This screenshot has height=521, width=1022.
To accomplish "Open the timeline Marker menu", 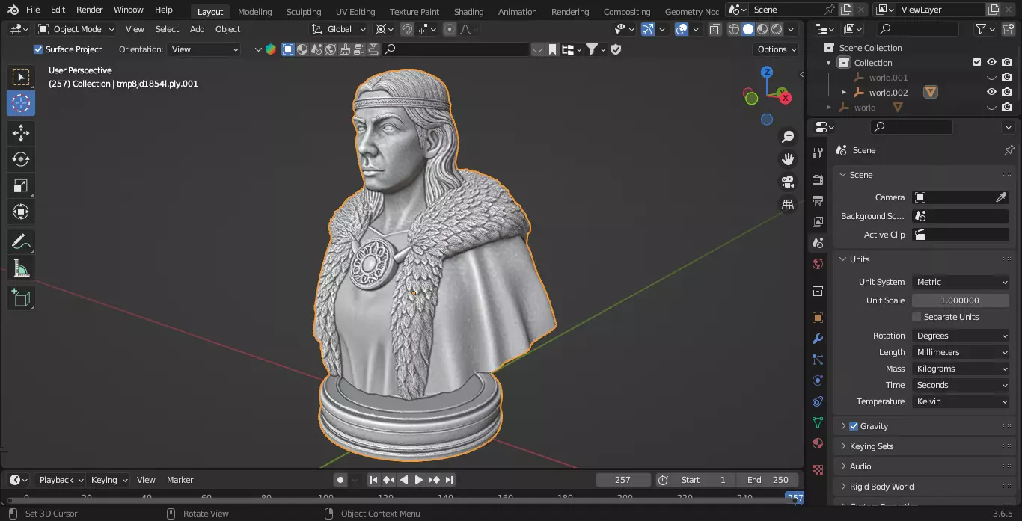I will click(x=180, y=480).
